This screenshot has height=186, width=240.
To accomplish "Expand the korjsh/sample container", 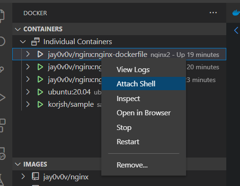I will coord(28,104).
